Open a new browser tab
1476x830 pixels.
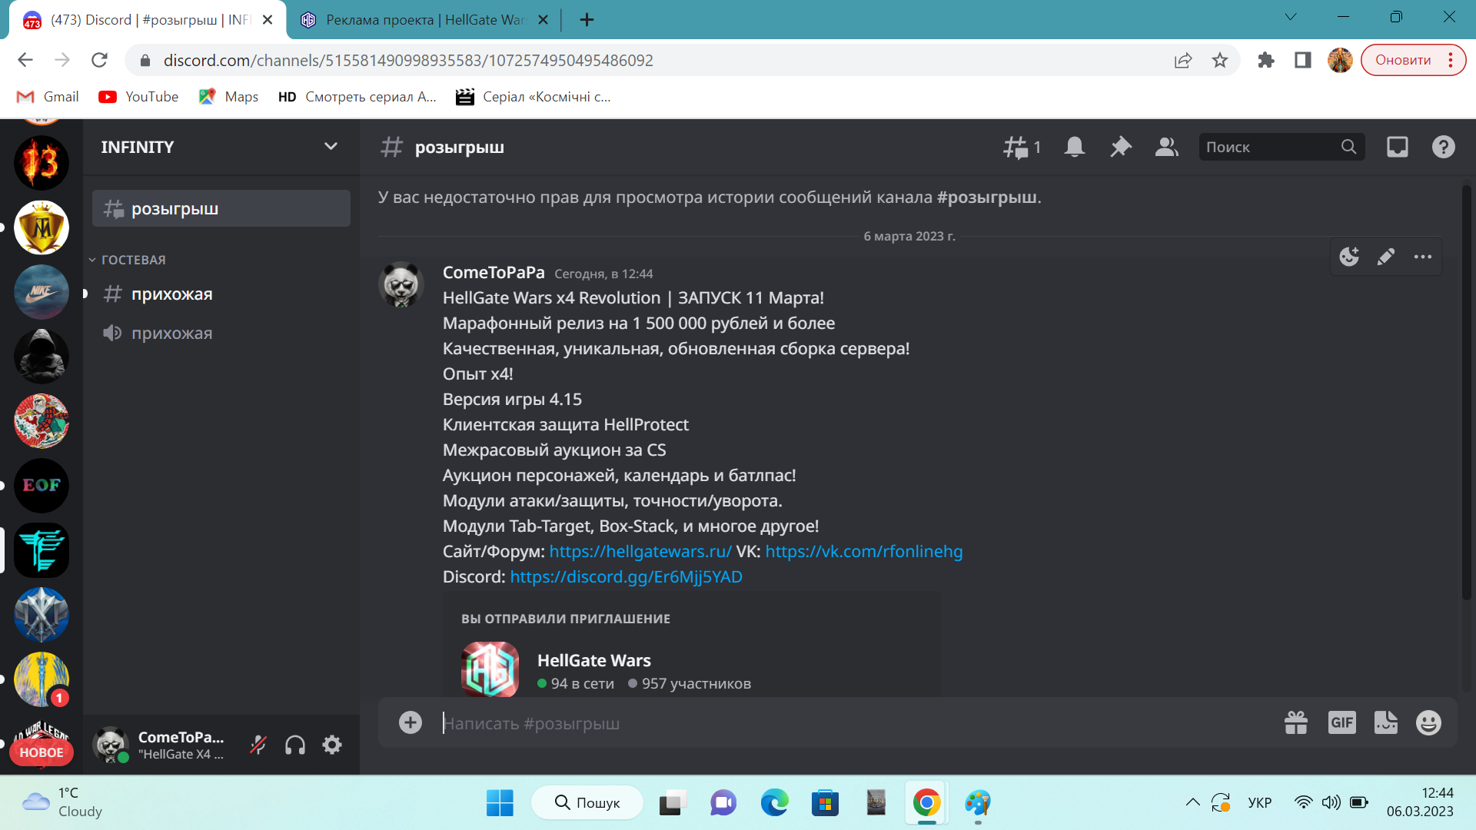[x=587, y=20]
